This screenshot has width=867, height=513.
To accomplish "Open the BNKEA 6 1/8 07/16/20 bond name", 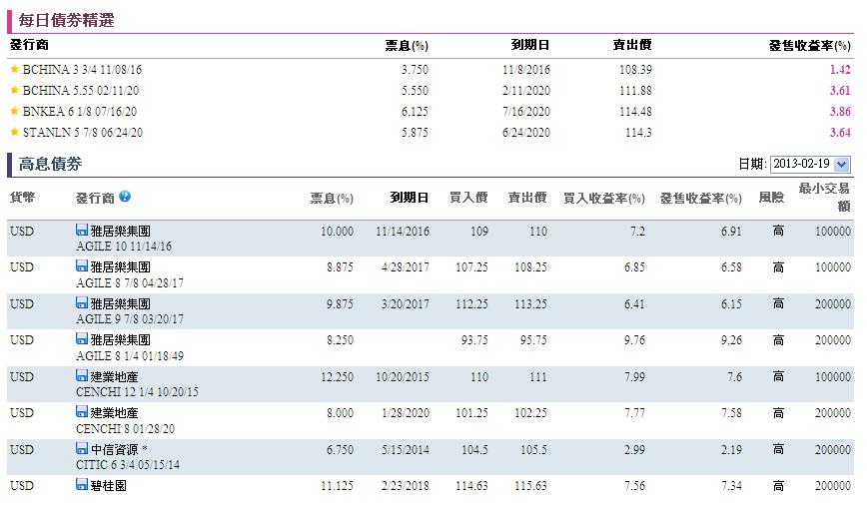I will point(80,112).
